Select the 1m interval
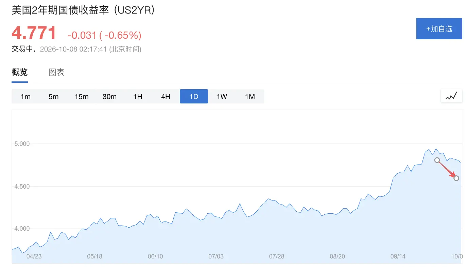This screenshot has width=467, height=270. coord(25,97)
